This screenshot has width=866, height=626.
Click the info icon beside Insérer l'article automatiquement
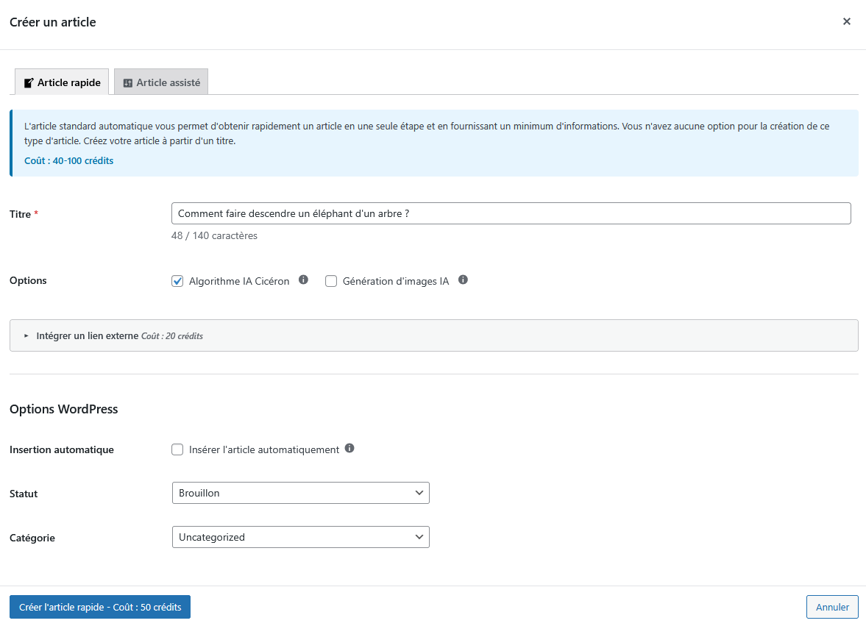[350, 448]
